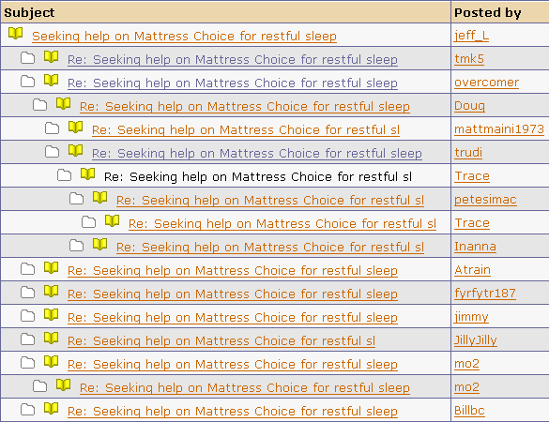View the profile of user mattmaini1973
Image resolution: width=549 pixels, height=422 pixels.
pos(499,129)
